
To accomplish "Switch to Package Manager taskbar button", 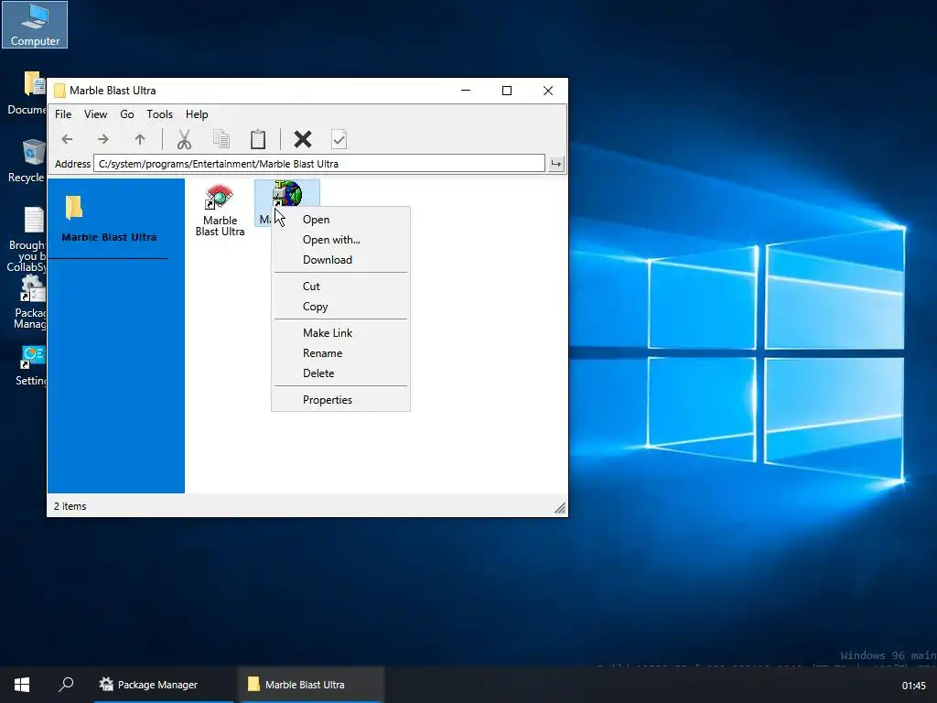I will (164, 685).
